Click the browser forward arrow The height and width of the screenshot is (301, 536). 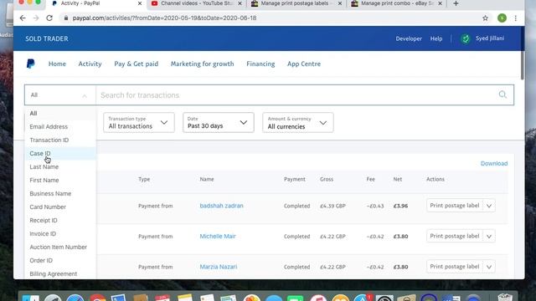pyautogui.click(x=36, y=18)
